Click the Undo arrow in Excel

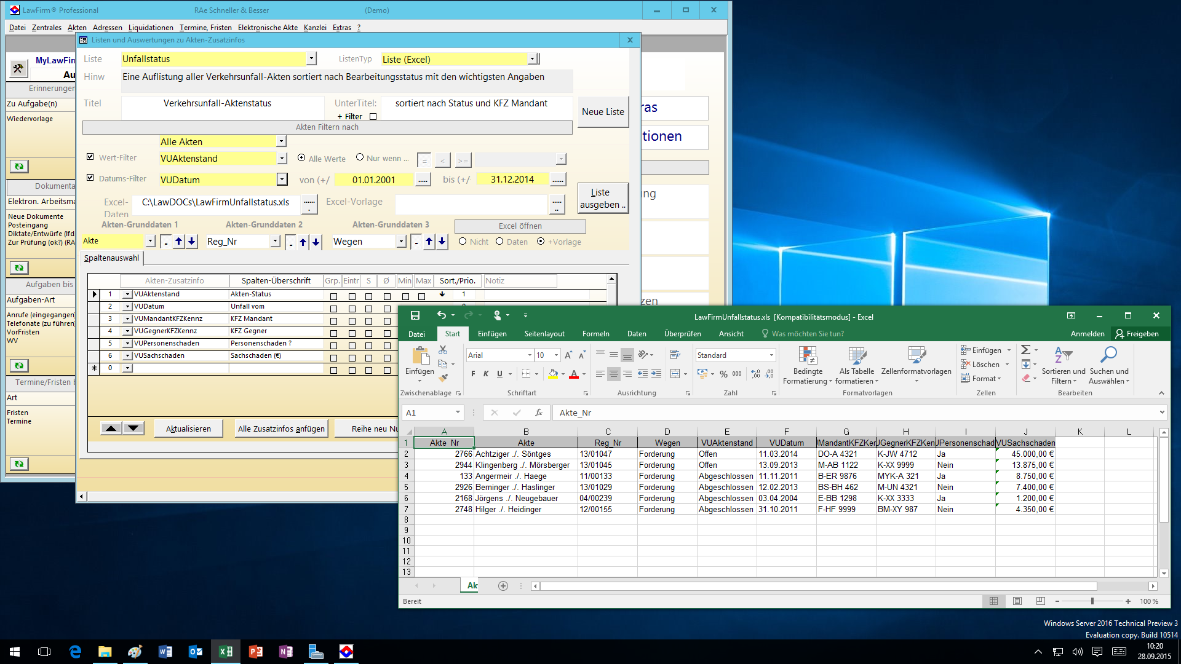441,315
